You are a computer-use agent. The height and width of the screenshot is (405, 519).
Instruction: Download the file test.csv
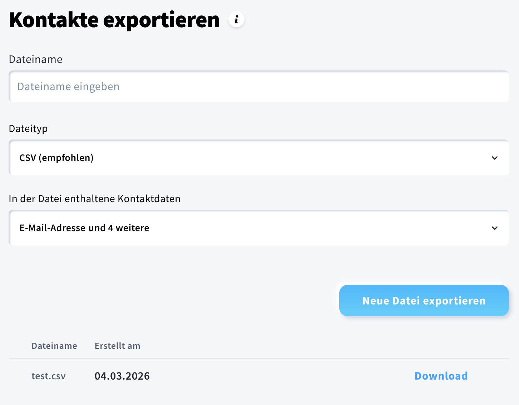tap(441, 376)
